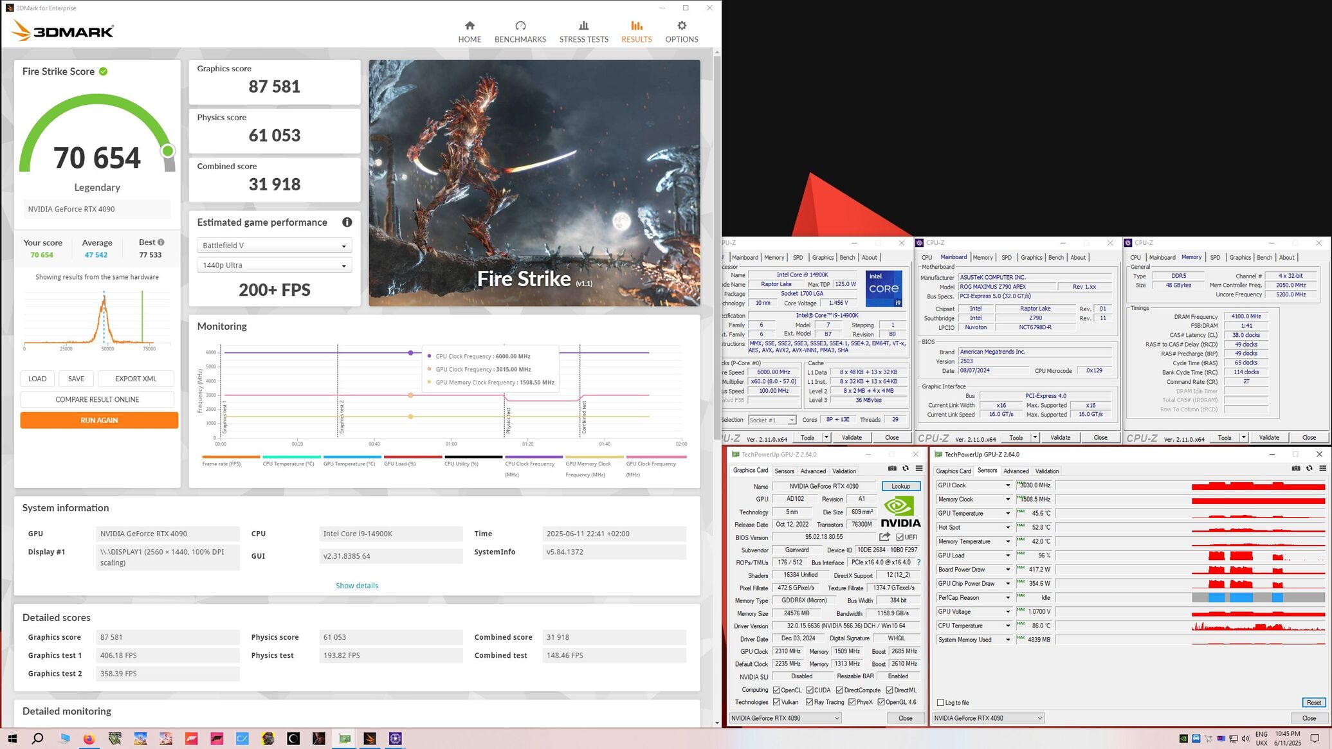Viewport: 1332px width, 749px height.
Task: Toggle the OpenCL checkbox in GPU-Z
Action: coord(776,690)
